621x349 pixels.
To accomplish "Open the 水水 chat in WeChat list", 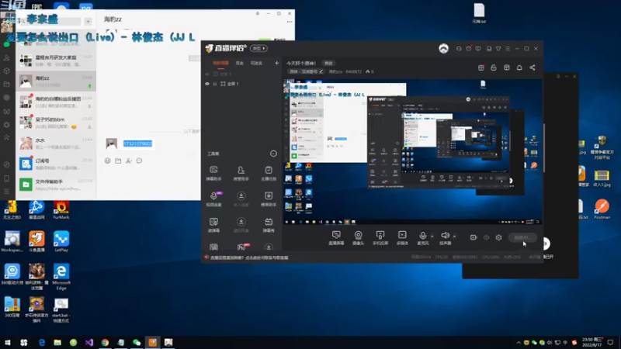I will pos(56,143).
